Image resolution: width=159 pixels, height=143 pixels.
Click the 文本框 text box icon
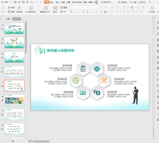tap(152, 8)
